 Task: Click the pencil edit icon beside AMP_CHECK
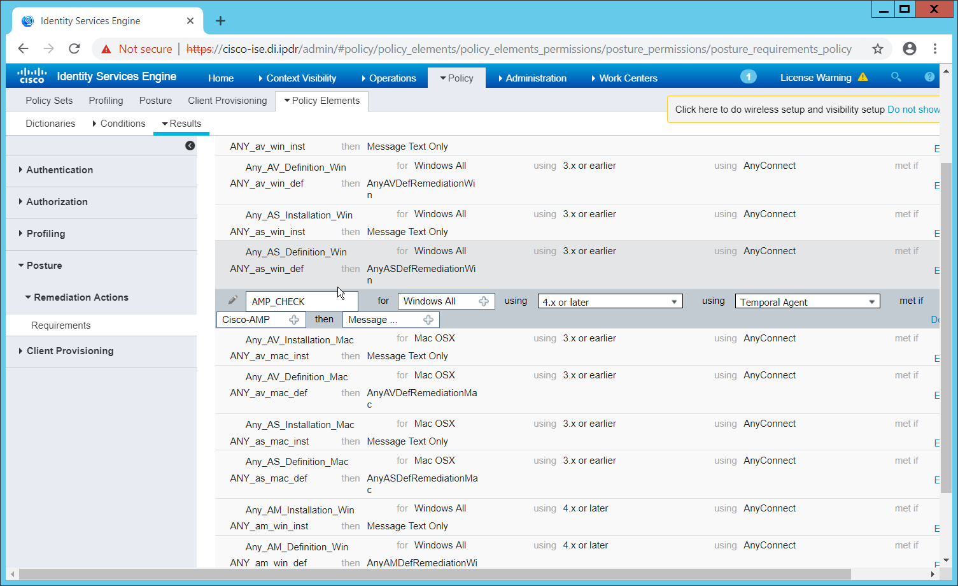[x=233, y=300]
